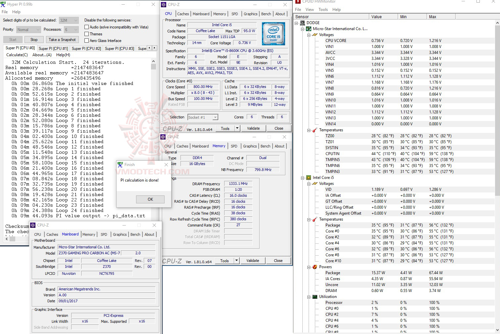
Task: Click Close in CPU-Z Memory window
Action: (x=278, y=261)
